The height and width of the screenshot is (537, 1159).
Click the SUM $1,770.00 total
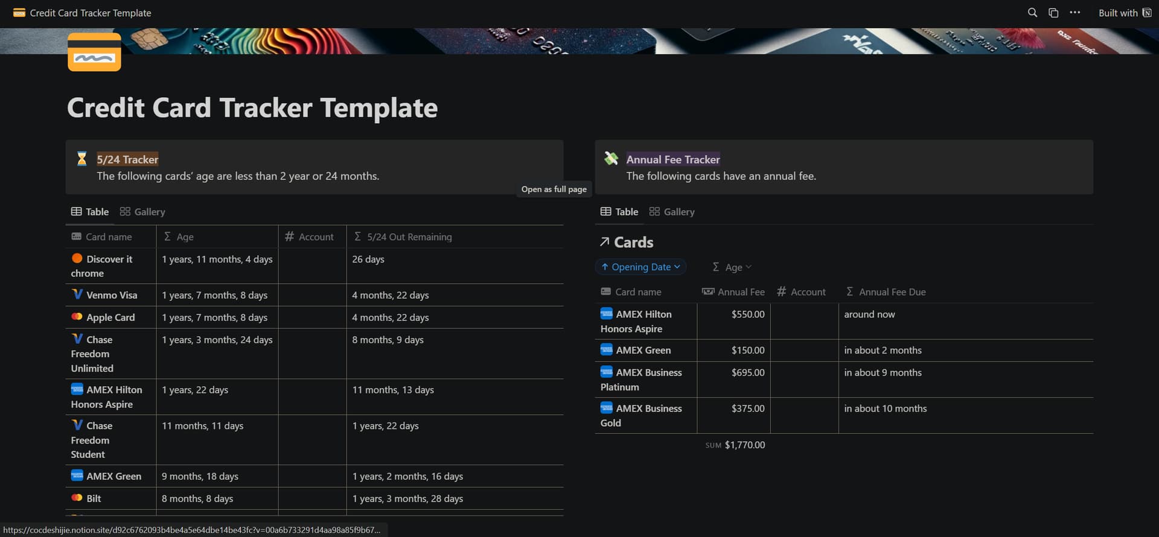735,445
